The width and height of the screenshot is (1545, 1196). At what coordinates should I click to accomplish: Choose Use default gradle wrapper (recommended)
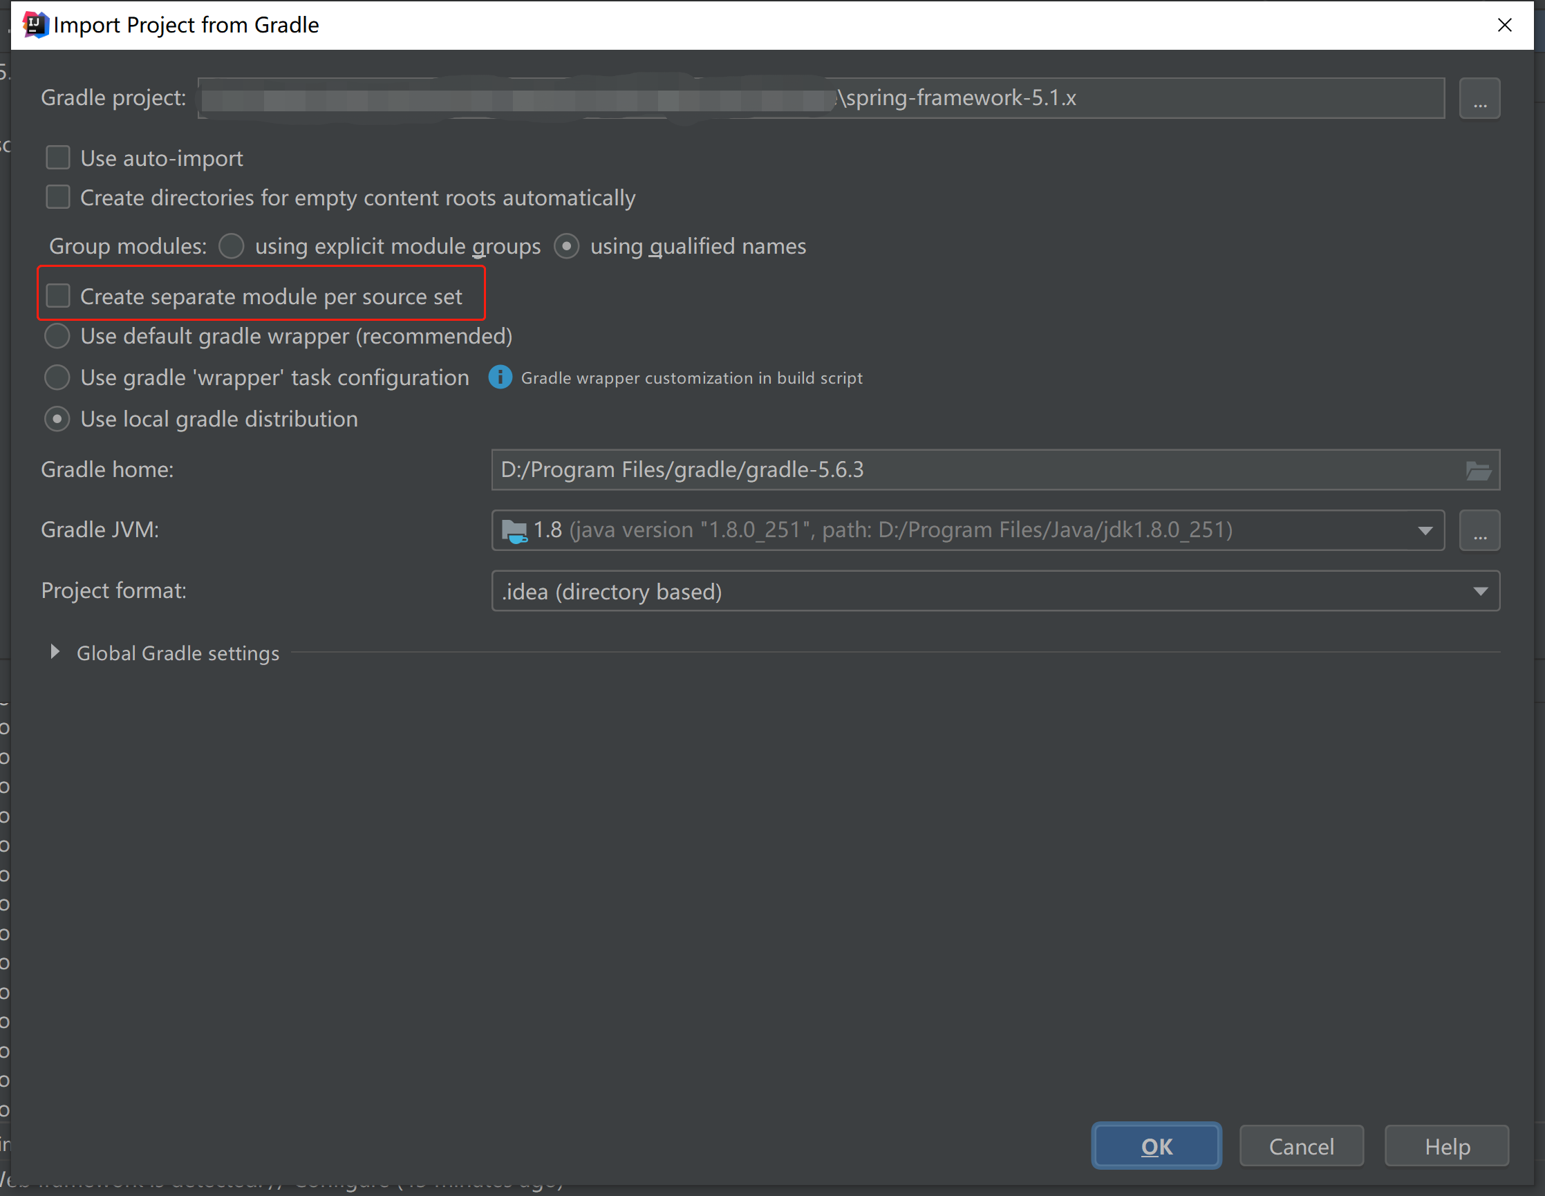tap(57, 336)
